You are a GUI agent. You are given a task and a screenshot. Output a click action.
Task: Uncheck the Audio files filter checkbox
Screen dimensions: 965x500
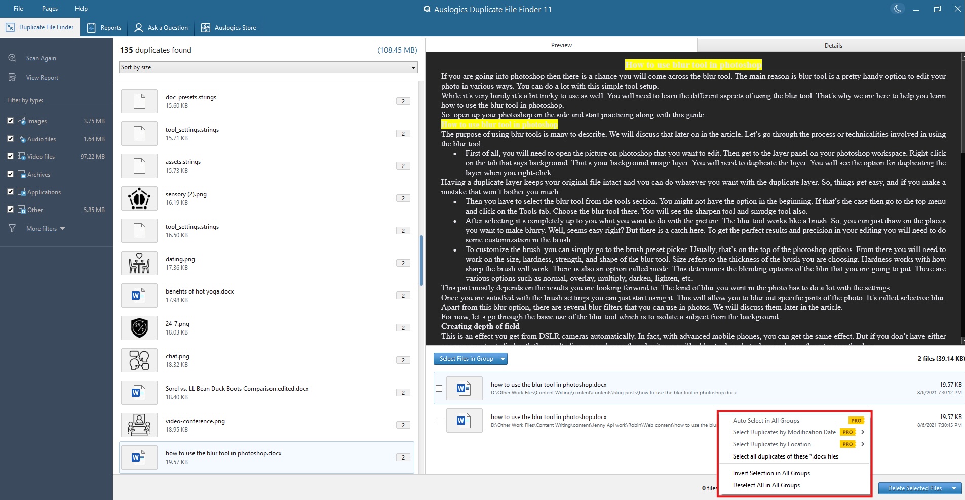10,139
